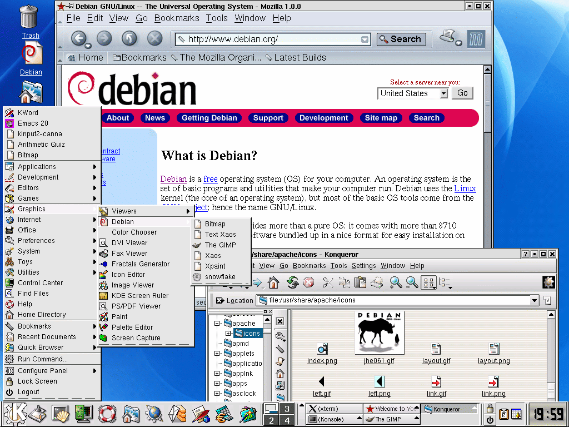This screenshot has height=427, width=569.
Task: Collapse the apache folder in Konqueror's tree
Action: (217, 323)
